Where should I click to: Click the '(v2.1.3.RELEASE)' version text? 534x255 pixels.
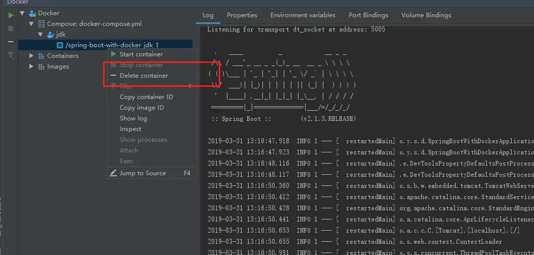pyautogui.click(x=328, y=119)
